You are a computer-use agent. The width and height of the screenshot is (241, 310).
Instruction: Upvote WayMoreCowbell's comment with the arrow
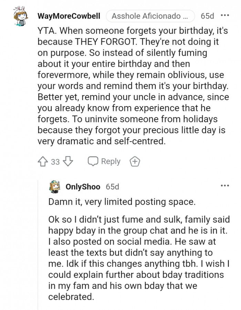[x=42, y=161]
